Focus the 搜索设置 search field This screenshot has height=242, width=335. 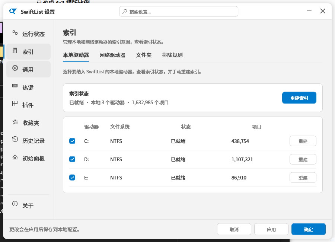tap(179, 11)
